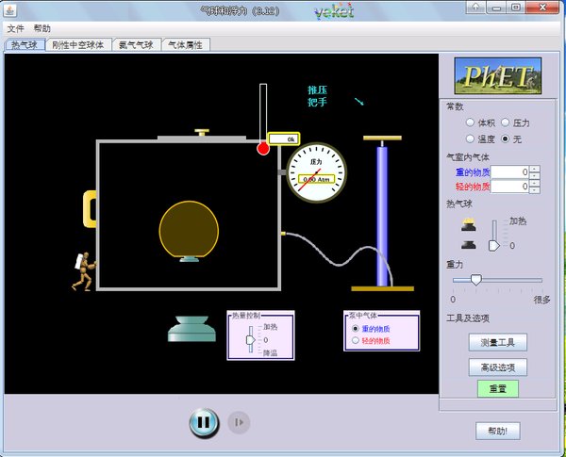This screenshot has width=566, height=457.
Task: Click the pressure gauge dial
Action: tap(315, 171)
